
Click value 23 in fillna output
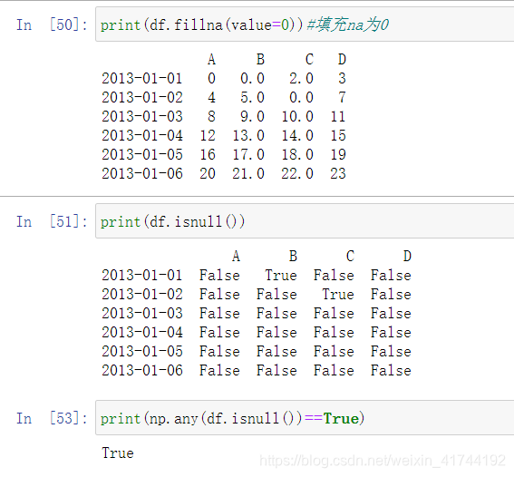coord(338,173)
